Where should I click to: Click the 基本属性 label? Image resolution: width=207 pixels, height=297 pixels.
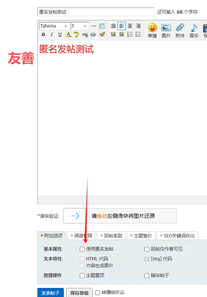(53, 249)
